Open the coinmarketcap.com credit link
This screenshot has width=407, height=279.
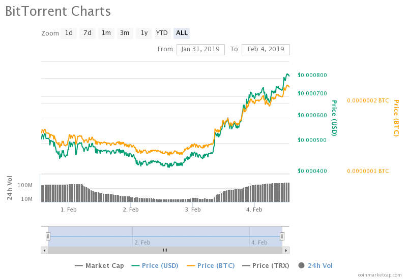click(x=380, y=275)
